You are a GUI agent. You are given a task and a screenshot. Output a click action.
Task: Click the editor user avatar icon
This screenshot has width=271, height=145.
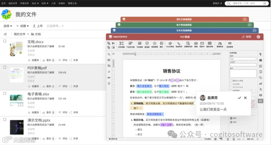pos(258,37)
